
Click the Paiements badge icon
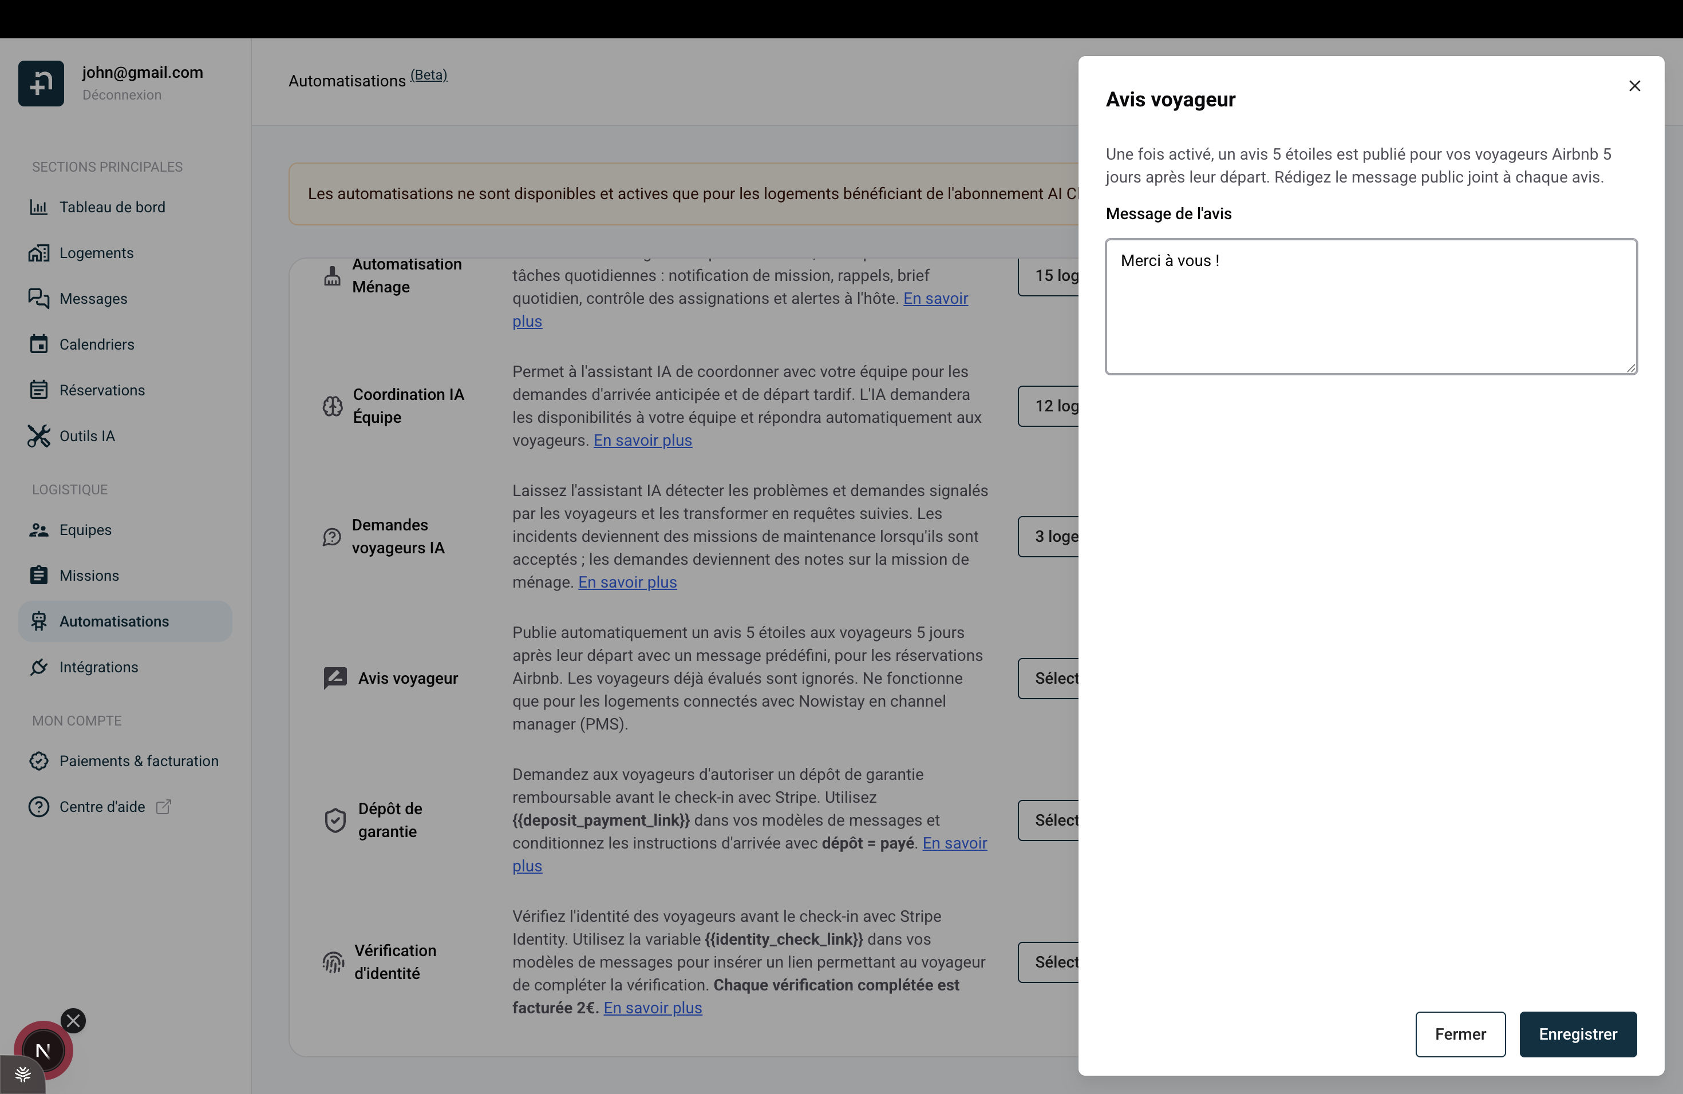[x=39, y=761]
